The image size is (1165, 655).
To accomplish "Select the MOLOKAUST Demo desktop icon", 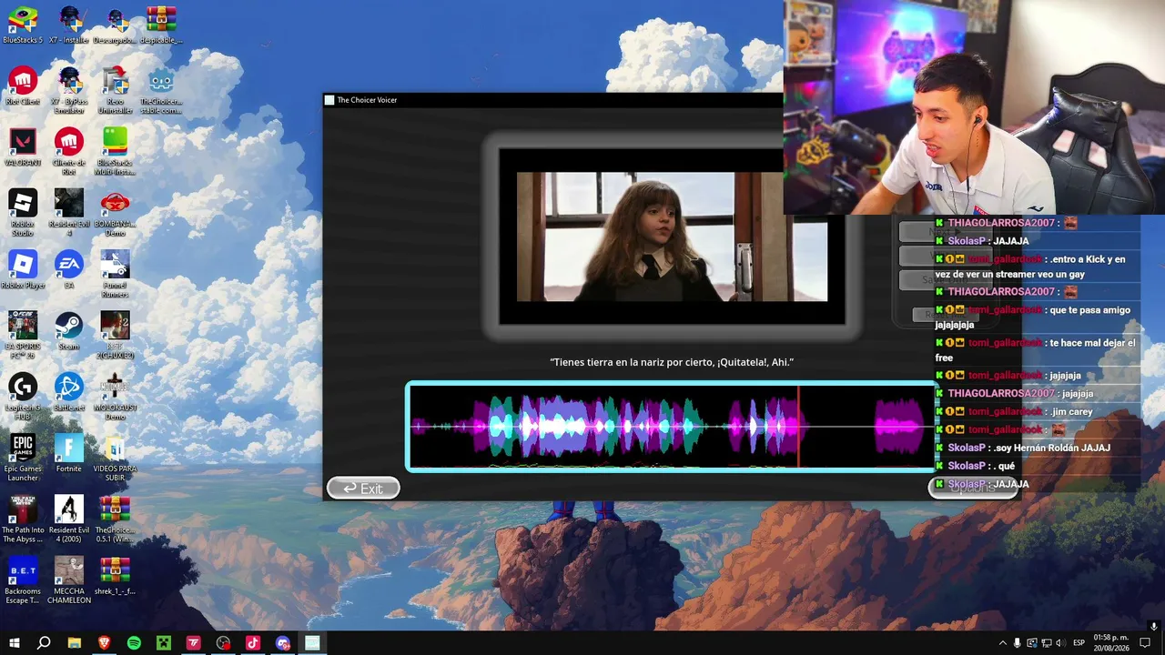I will point(115,397).
